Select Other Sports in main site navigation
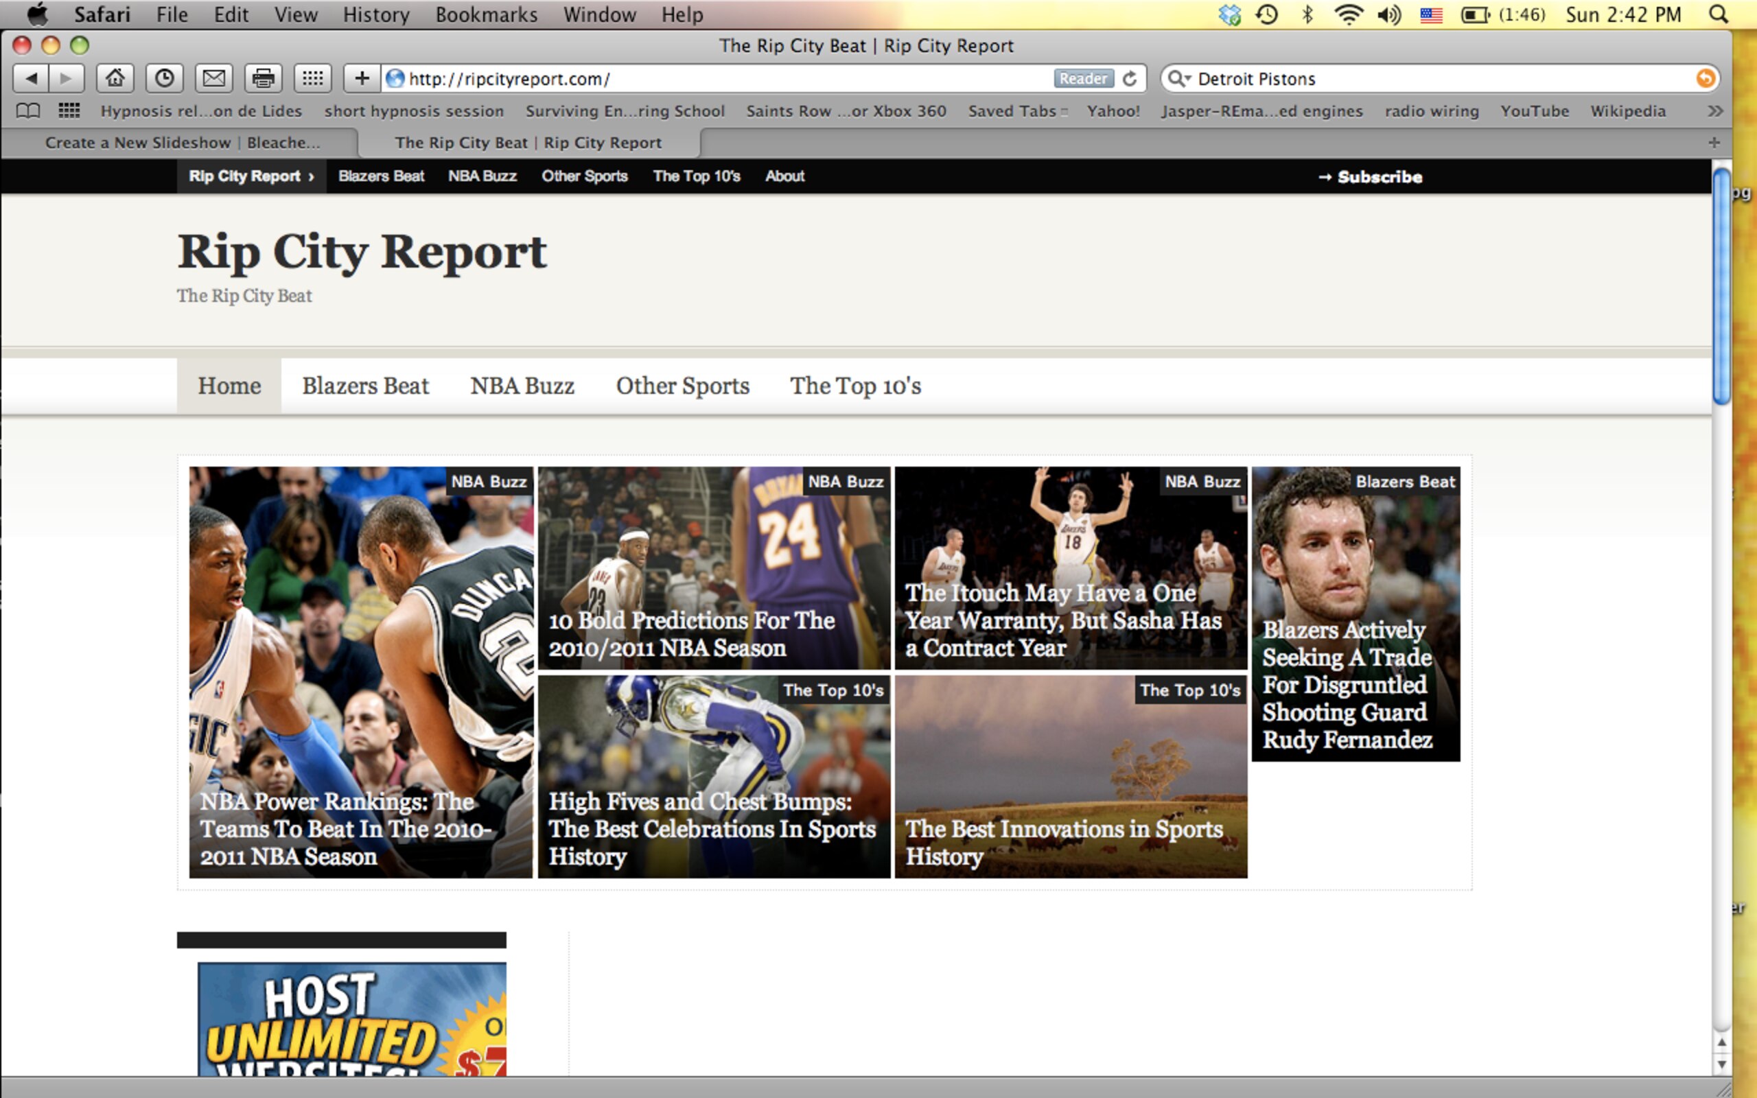Screen dimensions: 1757x1098 tap(682, 386)
